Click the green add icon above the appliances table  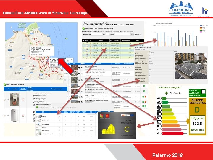coord(37,107)
